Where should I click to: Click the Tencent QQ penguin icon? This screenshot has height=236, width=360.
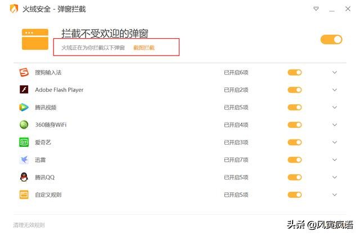pyautogui.click(x=24, y=177)
